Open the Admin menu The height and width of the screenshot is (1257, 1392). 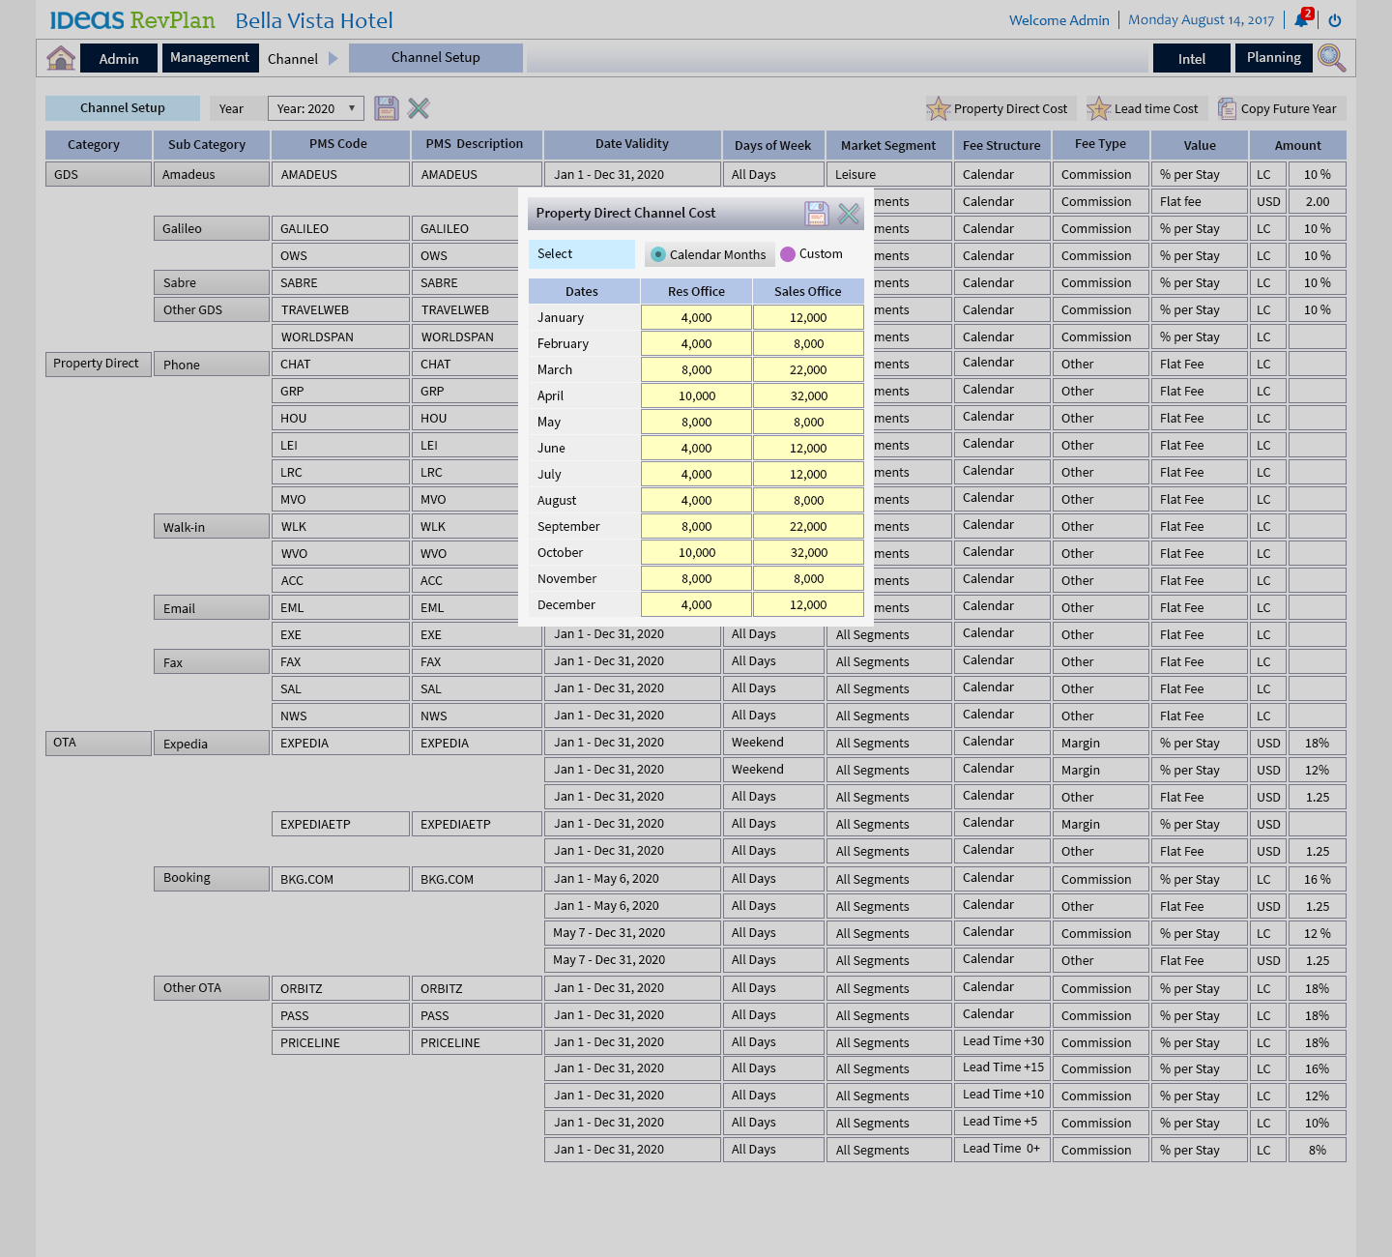tap(119, 59)
